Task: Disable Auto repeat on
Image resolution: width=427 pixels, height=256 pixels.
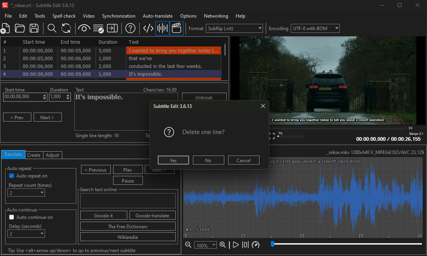Action: coord(11,175)
